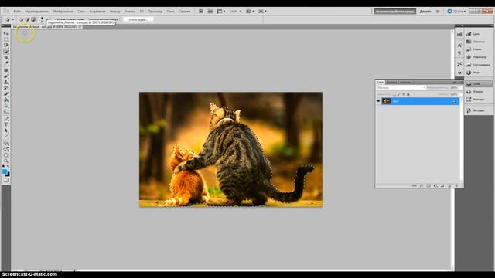
Task: Open the CS Live dropdown
Action: [x=456, y=12]
